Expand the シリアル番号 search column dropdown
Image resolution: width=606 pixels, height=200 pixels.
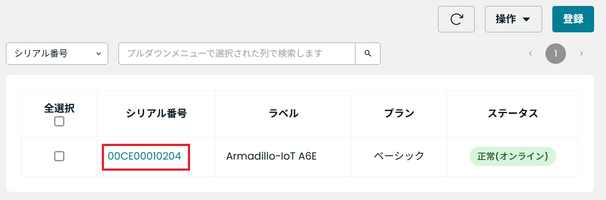tap(57, 54)
